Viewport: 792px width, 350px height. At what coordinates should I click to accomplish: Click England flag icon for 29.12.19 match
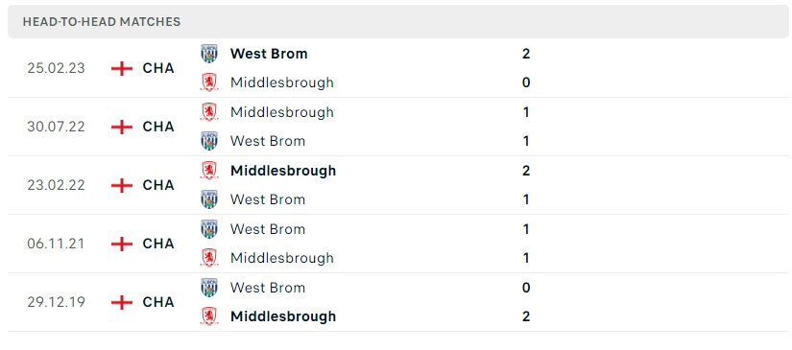[x=122, y=302]
